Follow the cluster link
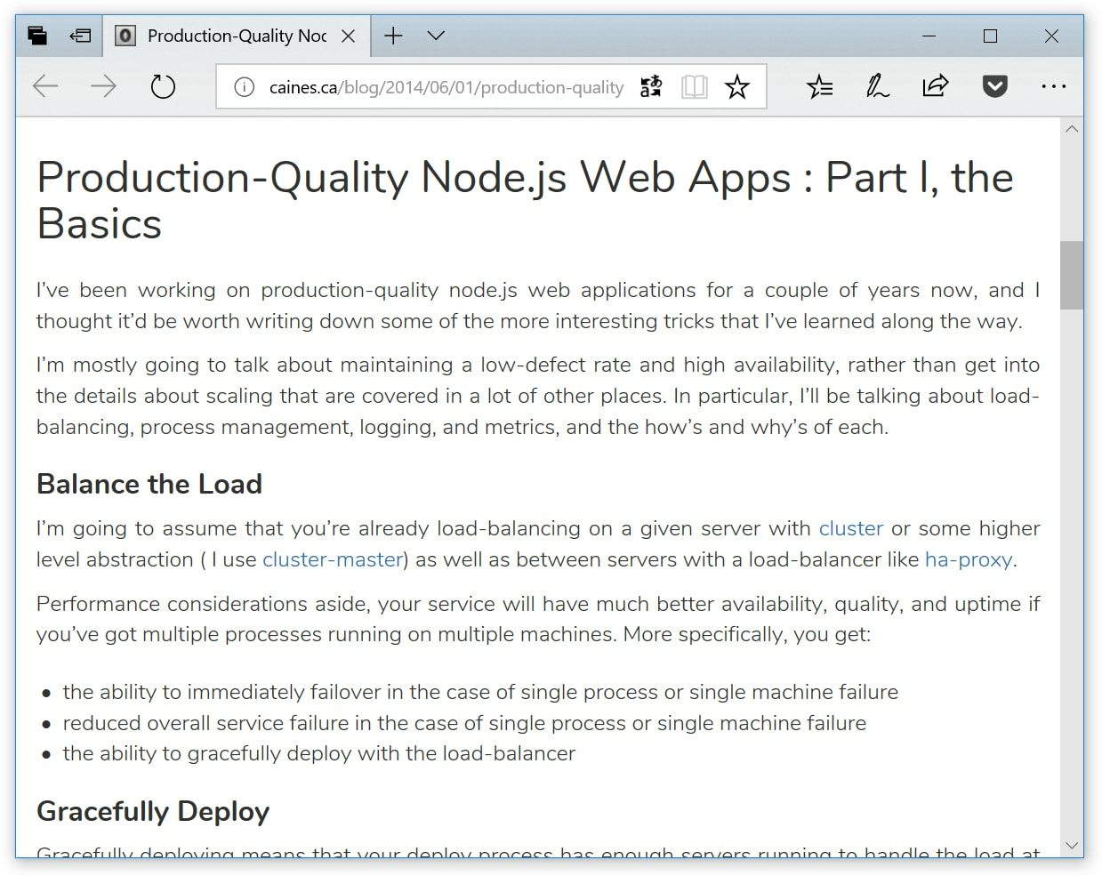Screen dimensions: 1102x876 click(x=851, y=528)
